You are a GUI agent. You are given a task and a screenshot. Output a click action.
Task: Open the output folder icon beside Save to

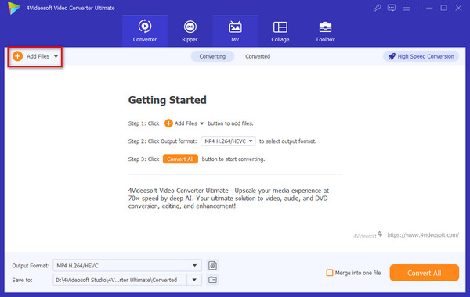(212, 280)
